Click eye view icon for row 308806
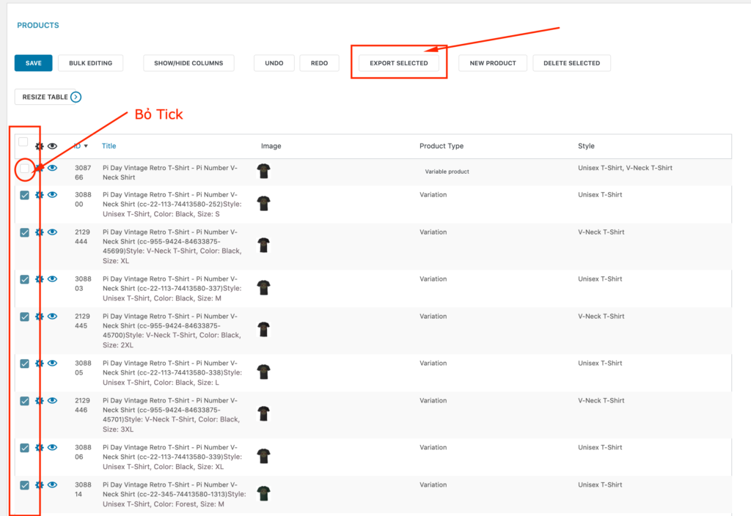The image size is (751, 516). 52,448
